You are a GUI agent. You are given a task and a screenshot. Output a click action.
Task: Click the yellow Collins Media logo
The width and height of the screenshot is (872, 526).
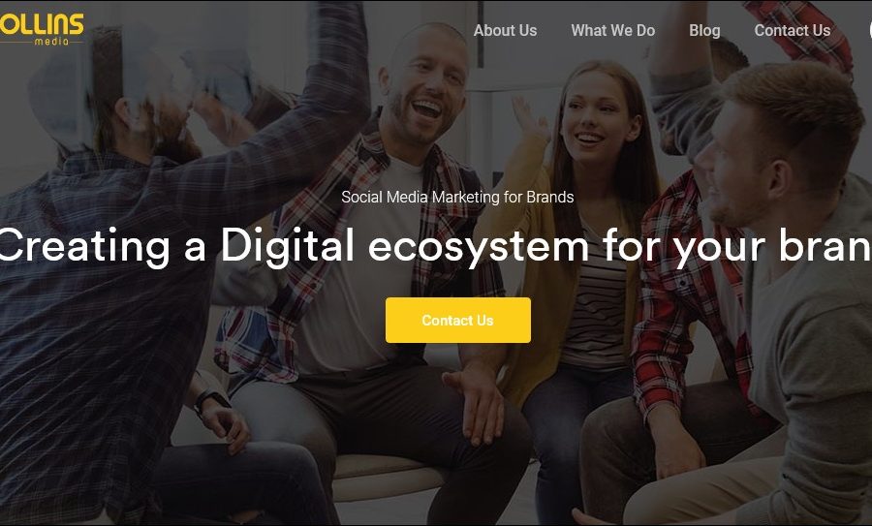tap(42, 28)
